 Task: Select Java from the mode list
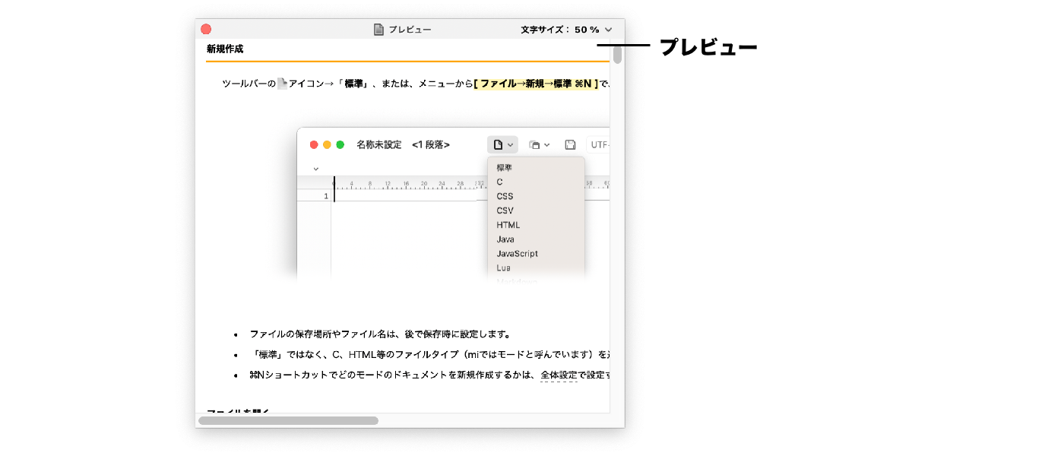pyautogui.click(x=505, y=239)
